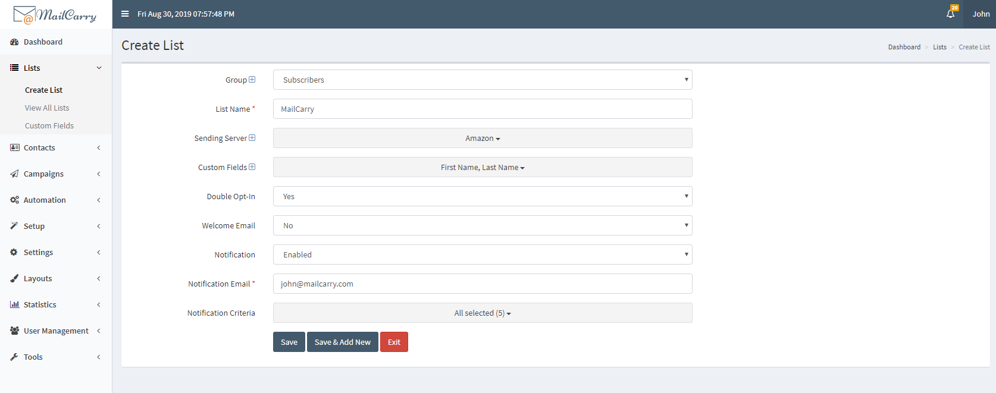Screen dimensions: 996x393
Task: Open Custom Fields dropdown showing First Name, Last Name
Action: click(483, 167)
